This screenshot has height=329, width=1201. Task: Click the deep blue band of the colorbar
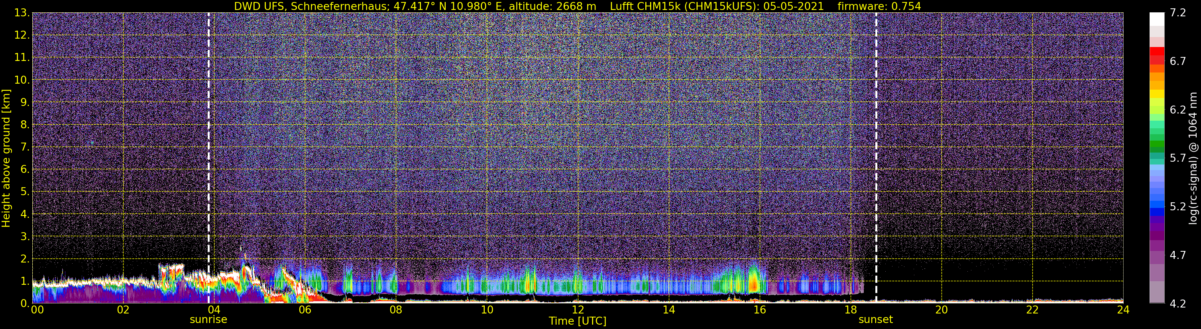point(1157,211)
